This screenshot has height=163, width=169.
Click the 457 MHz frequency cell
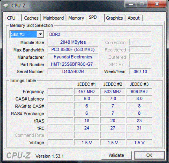(x=87, y=92)
